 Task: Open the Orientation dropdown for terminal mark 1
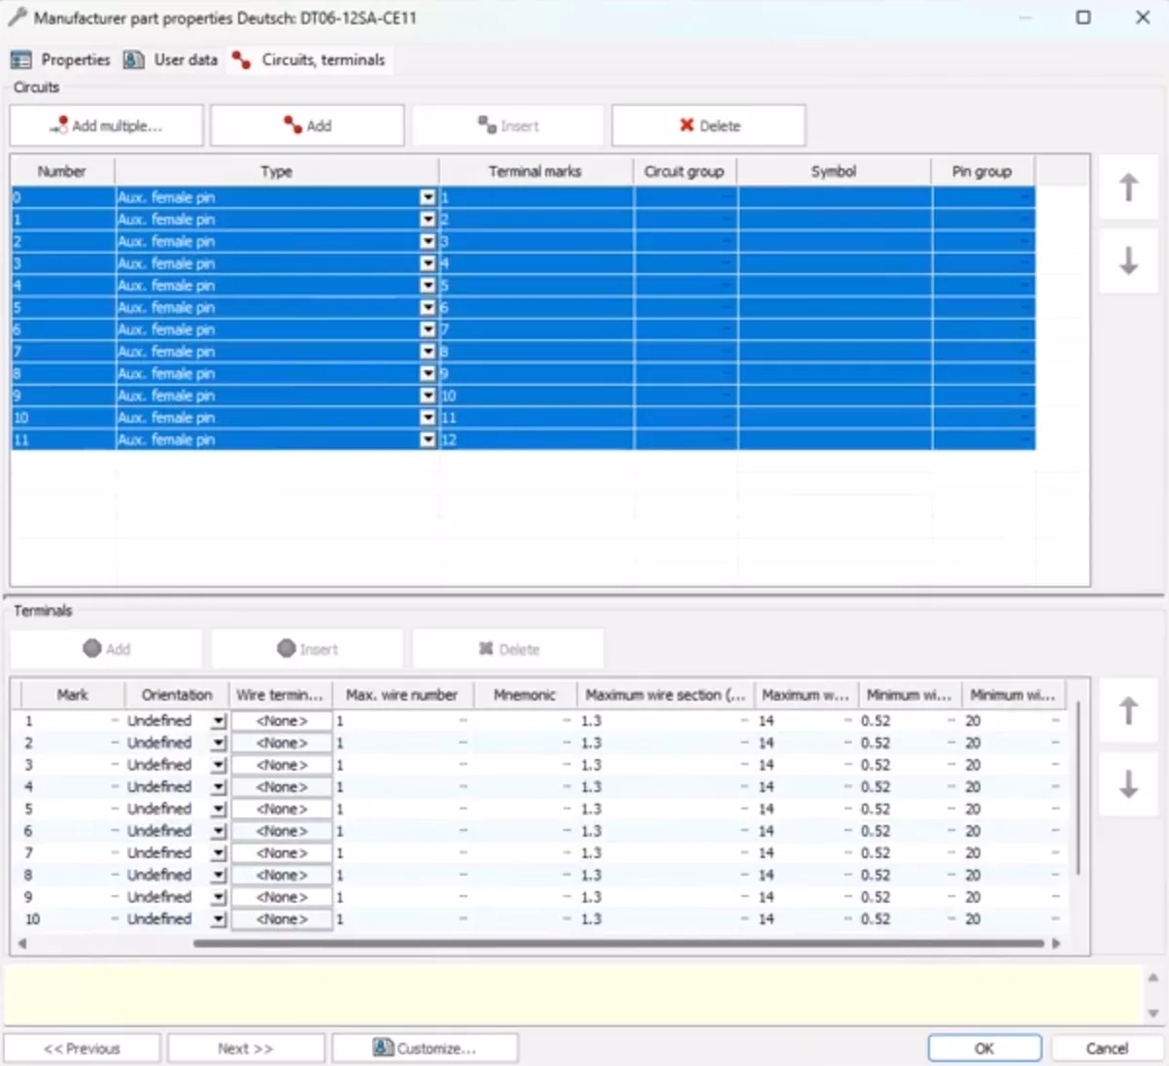point(218,720)
